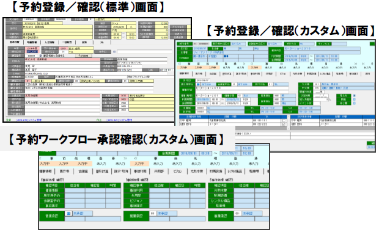Image resolution: width=379 pixels, height=232 pixels.
Task: Open 光熱水費 tab in workflow approval window
Action: (196, 171)
